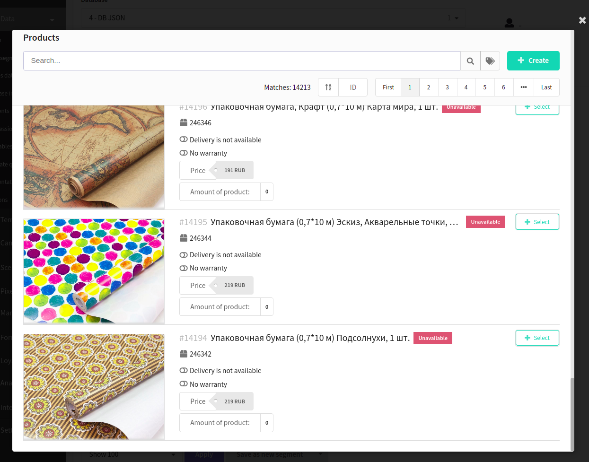Click the warranty toggle icon for product #14195

pos(184,268)
